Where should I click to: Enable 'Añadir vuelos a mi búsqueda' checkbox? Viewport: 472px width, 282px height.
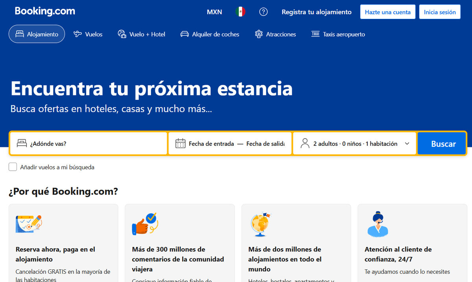pos(13,167)
